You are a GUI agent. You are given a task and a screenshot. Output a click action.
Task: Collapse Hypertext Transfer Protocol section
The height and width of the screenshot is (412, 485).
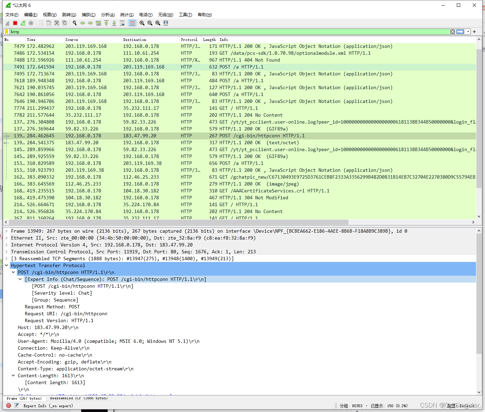point(7,265)
